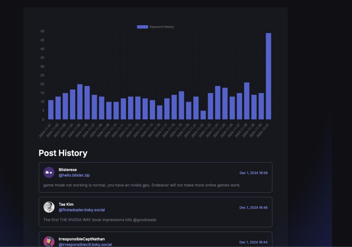
Task: Click the Blisterexe display name
Action: click(x=68, y=170)
